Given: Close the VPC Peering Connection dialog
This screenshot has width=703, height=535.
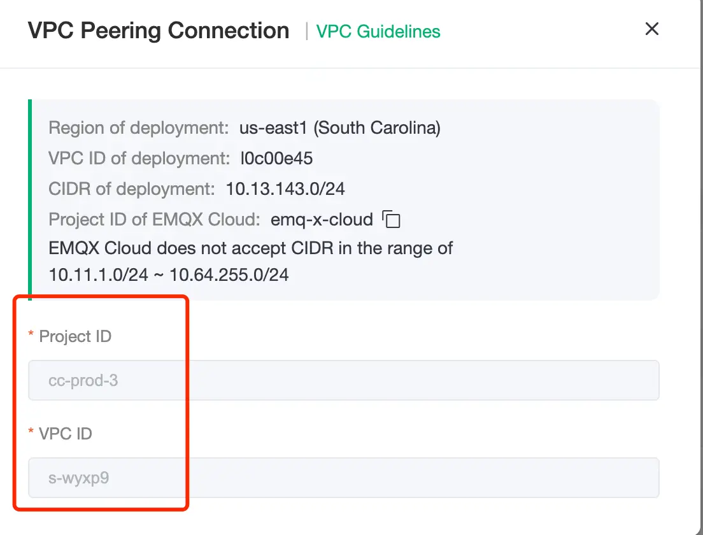Looking at the screenshot, I should [651, 29].
